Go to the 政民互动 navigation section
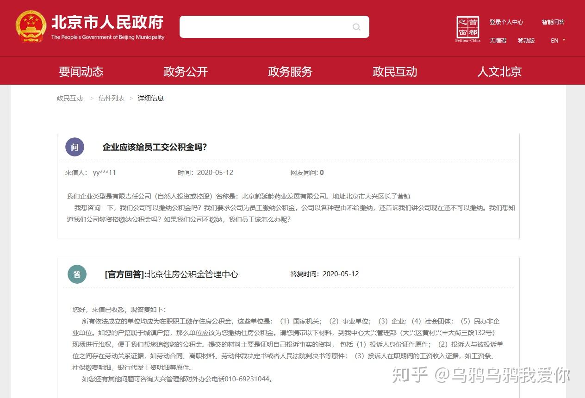 coord(395,72)
